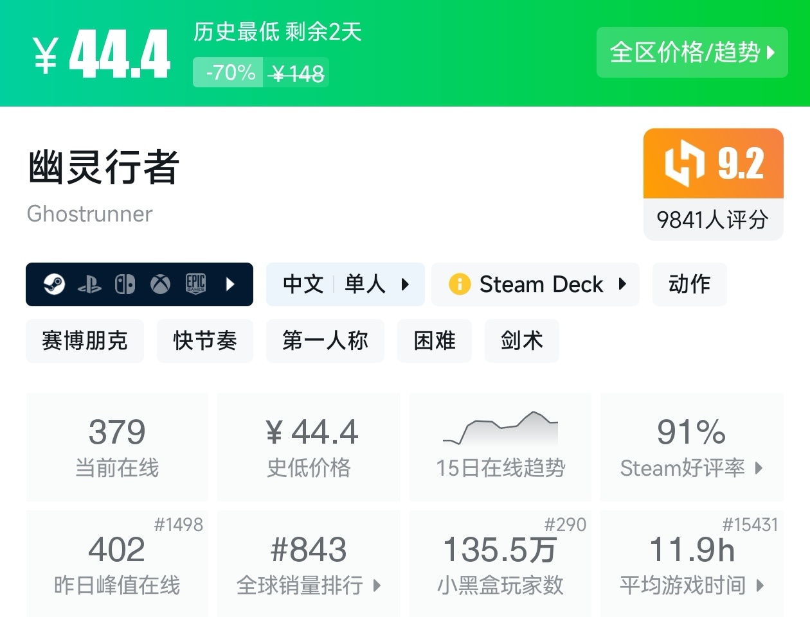Click the Nintendo Switch platform icon
Image resolution: width=810 pixels, height=617 pixels.
[125, 284]
